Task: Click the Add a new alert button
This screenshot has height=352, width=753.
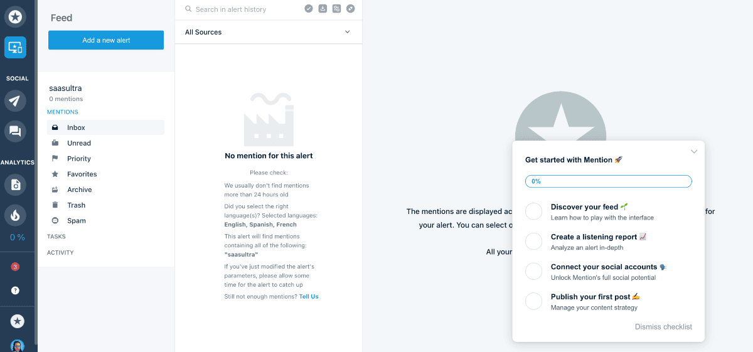Action: pos(106,40)
